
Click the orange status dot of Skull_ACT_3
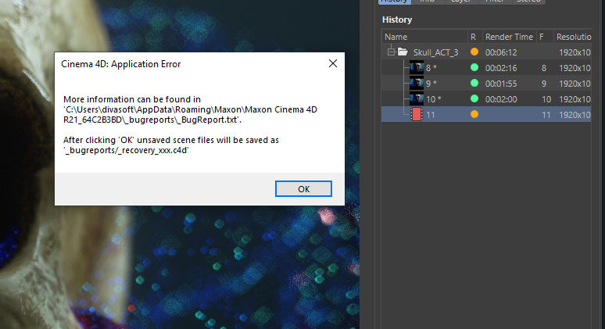pos(474,52)
